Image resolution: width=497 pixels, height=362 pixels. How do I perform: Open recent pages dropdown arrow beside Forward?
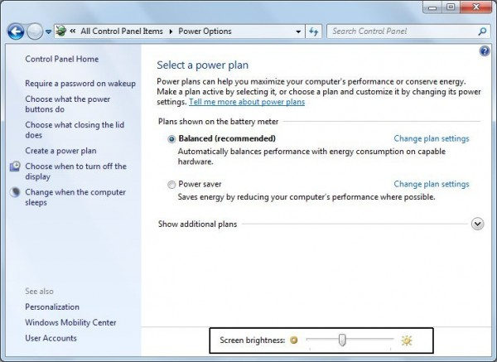[x=48, y=31]
